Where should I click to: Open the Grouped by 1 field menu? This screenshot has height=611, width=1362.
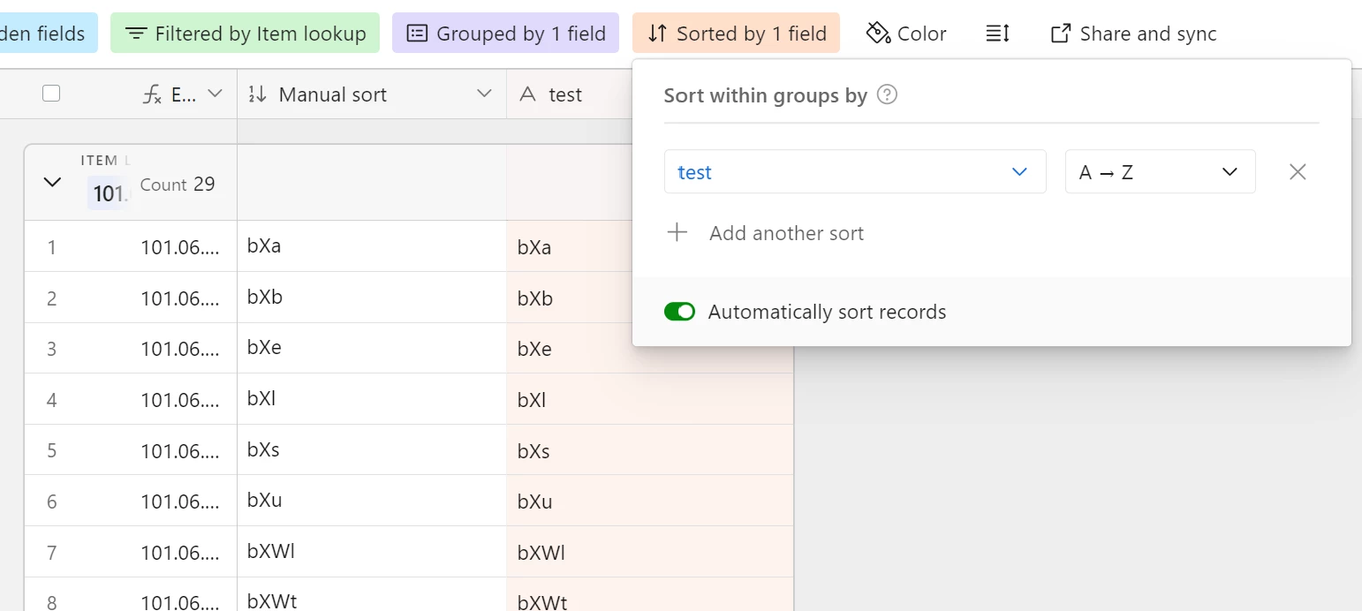coord(505,34)
